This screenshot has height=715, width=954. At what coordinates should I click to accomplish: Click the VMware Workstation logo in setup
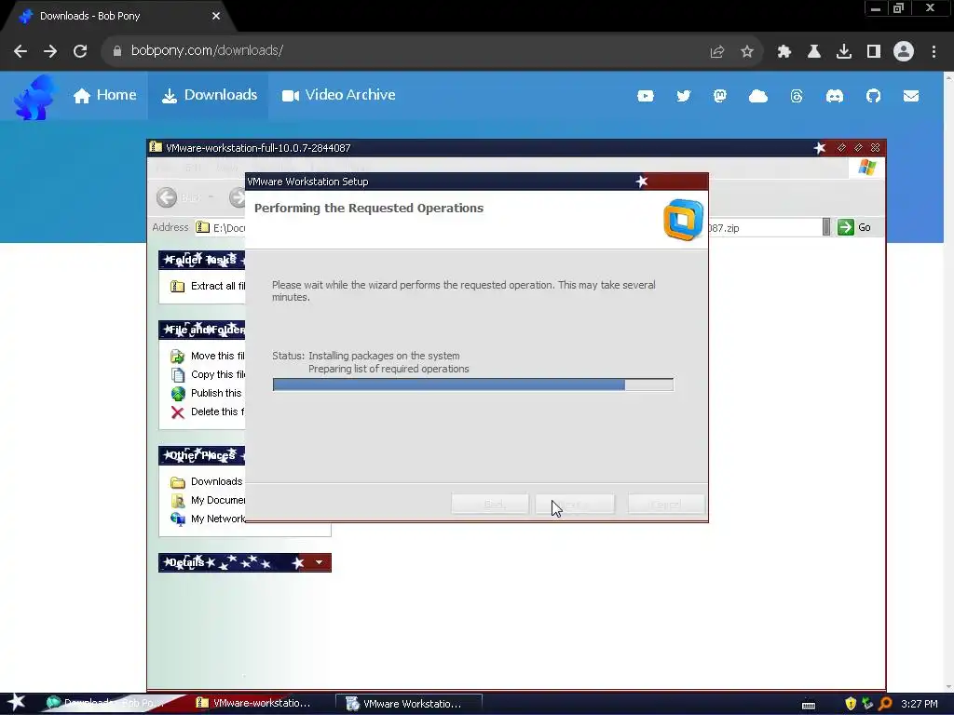click(x=683, y=220)
